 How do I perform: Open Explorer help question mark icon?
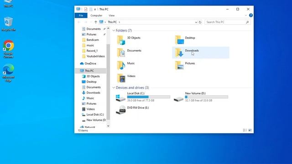[x=251, y=15]
